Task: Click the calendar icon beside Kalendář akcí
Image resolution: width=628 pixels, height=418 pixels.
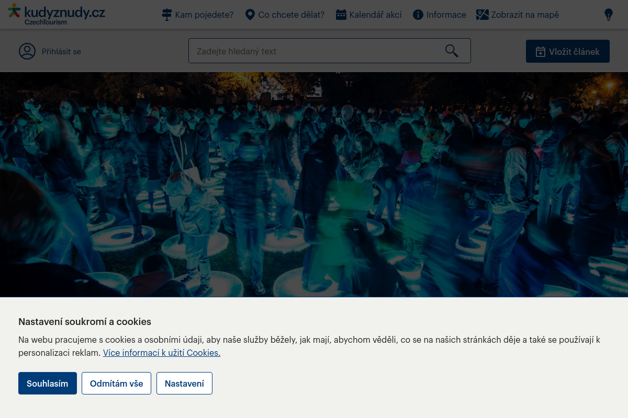Action: [341, 15]
